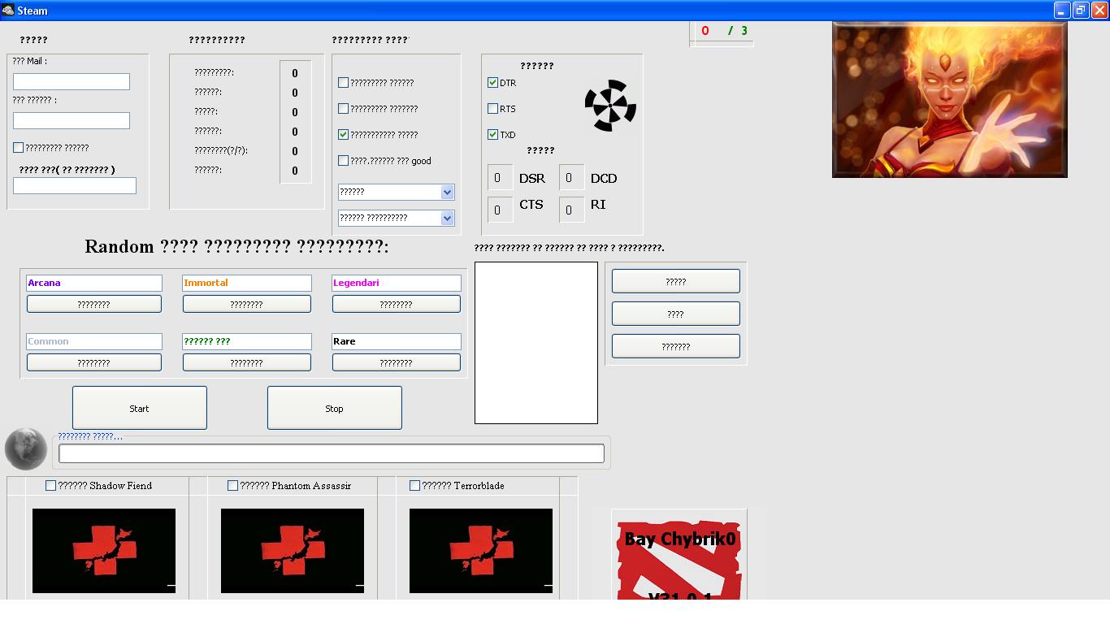Click the Arcana text field
The width and height of the screenshot is (1110, 624).
[94, 283]
